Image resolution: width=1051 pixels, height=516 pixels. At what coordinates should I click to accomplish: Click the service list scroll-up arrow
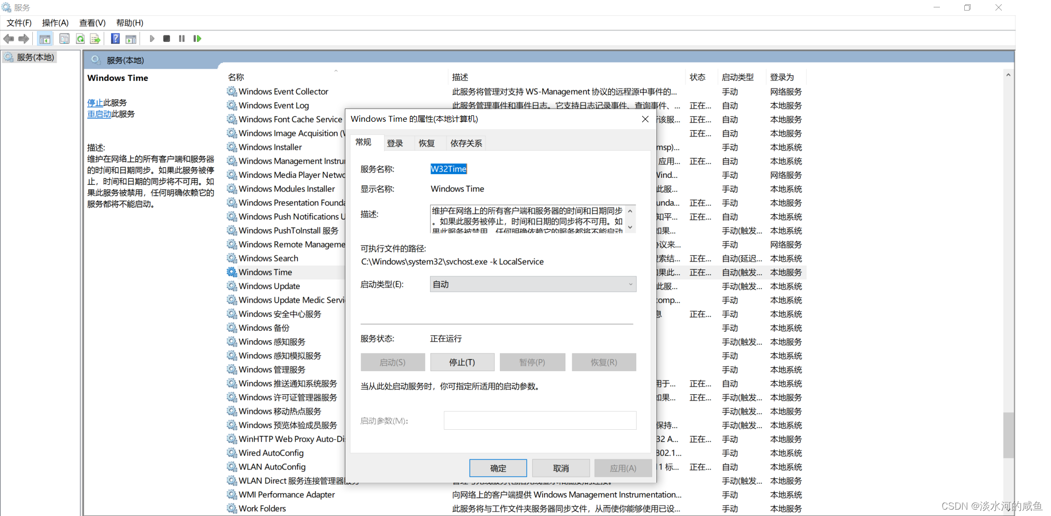point(1009,75)
